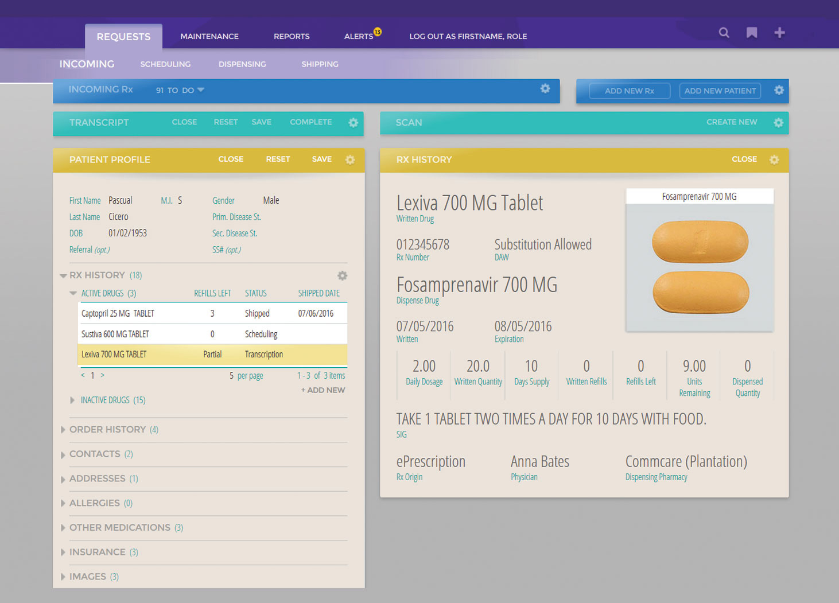Click the plus icon in header
The width and height of the screenshot is (839, 603).
coord(779,33)
